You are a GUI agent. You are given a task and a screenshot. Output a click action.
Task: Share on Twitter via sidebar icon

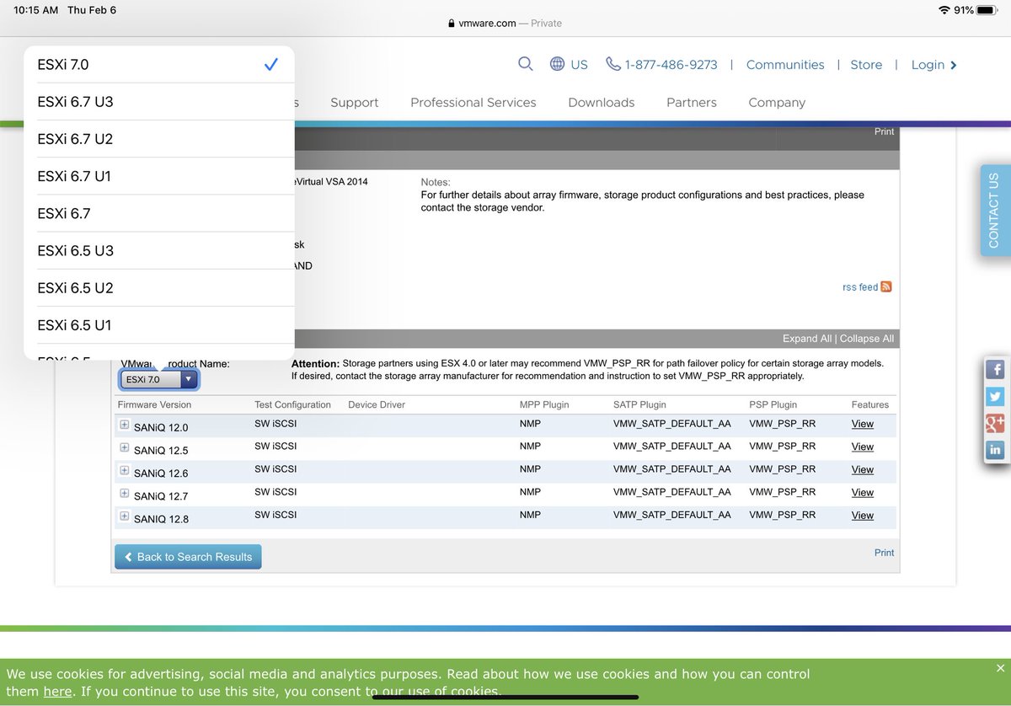pyautogui.click(x=995, y=396)
